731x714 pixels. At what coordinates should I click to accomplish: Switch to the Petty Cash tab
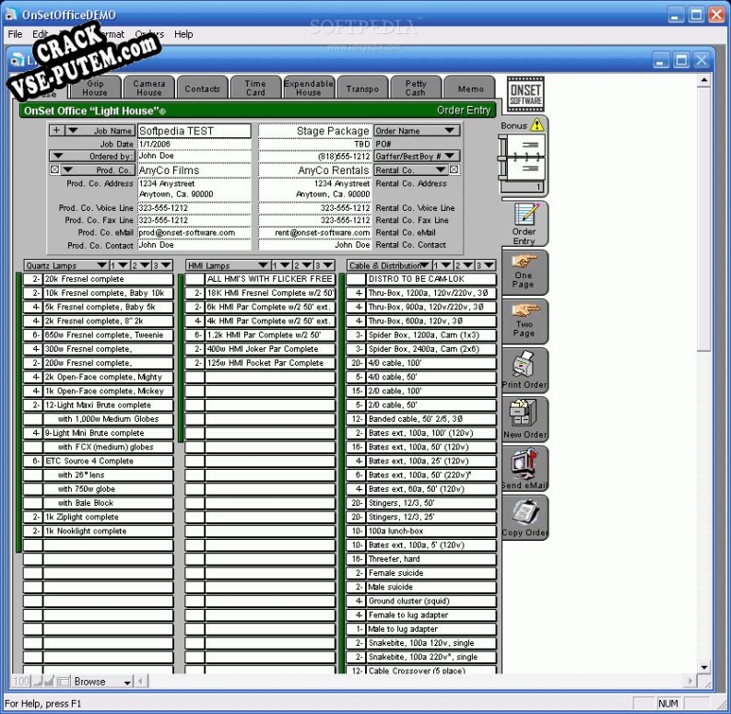(416, 88)
